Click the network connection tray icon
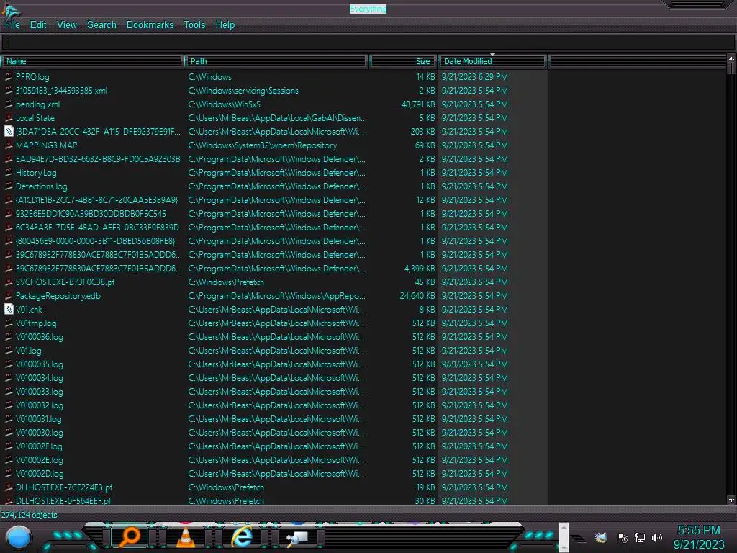The image size is (737, 553). [x=639, y=537]
